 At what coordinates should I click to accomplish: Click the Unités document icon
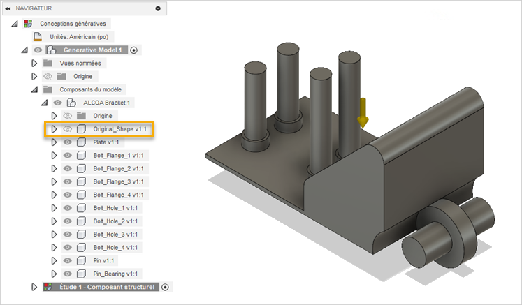(x=38, y=36)
